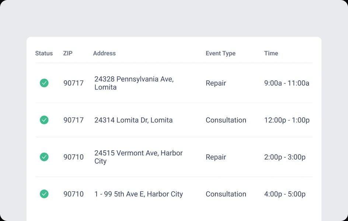
Task: Click the 12:00p - 1:00p time slot
Action: 287,120
